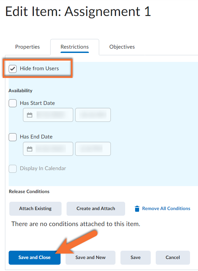Viewport: 198px width, 271px height.
Task: Switch to the Properties tab
Action: (x=28, y=47)
